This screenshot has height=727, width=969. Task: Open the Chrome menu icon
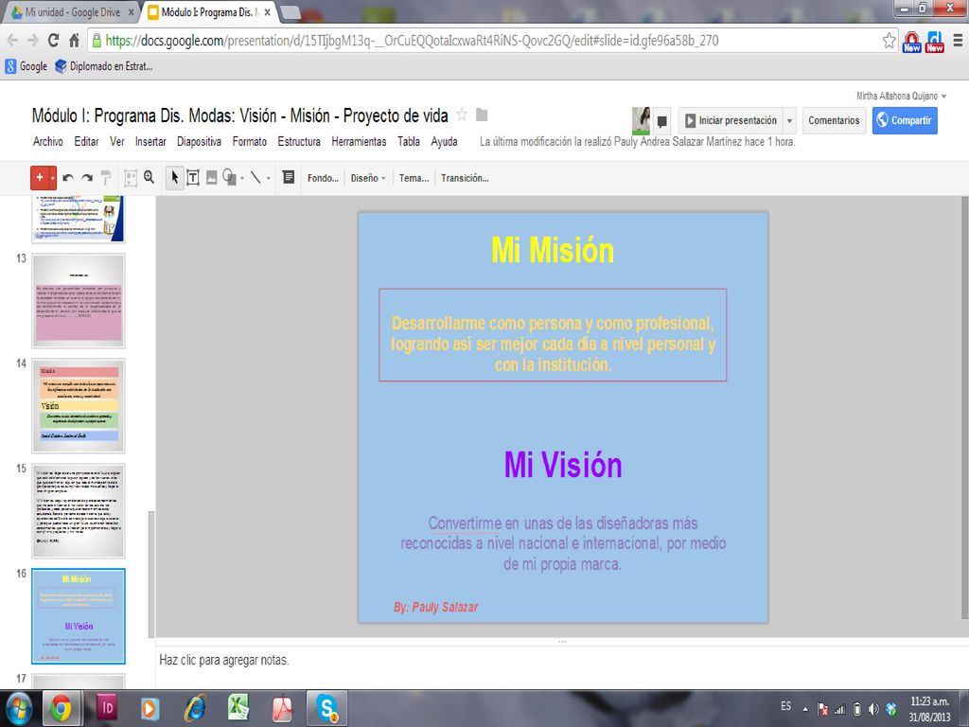958,41
